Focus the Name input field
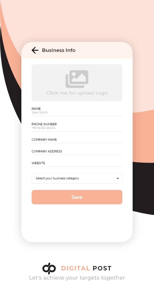The image size is (154, 284). pos(77,111)
